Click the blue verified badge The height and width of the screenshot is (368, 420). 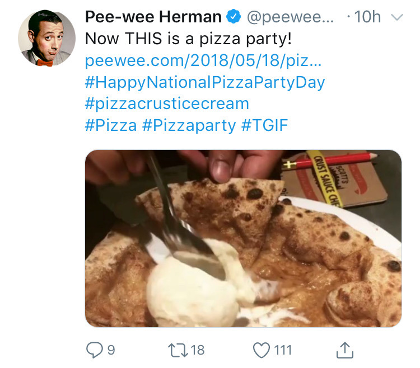233,18
